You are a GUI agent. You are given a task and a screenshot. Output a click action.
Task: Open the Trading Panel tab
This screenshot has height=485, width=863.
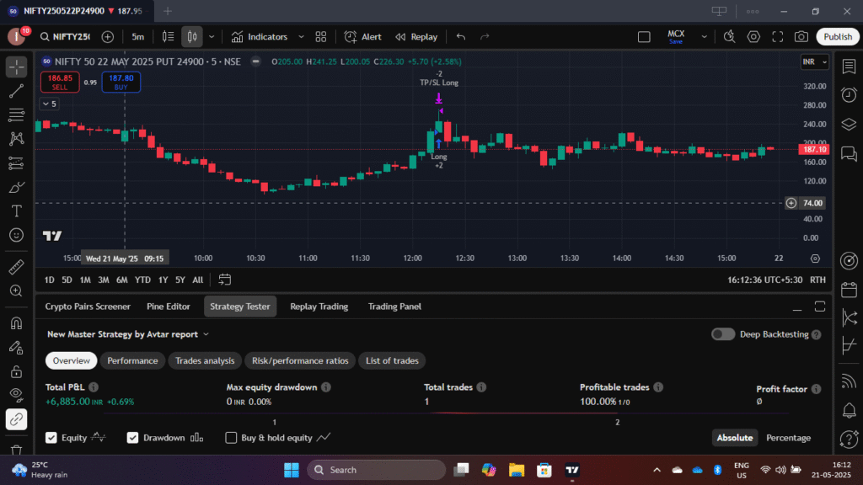(x=394, y=306)
